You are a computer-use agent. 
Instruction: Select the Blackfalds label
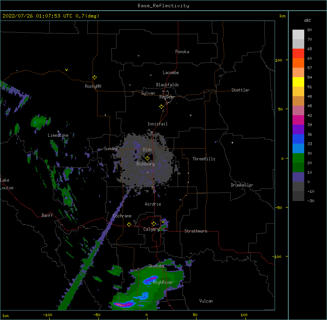(x=167, y=85)
